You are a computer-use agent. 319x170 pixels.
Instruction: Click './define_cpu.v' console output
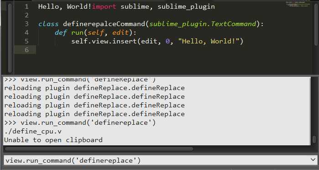click(x=33, y=132)
